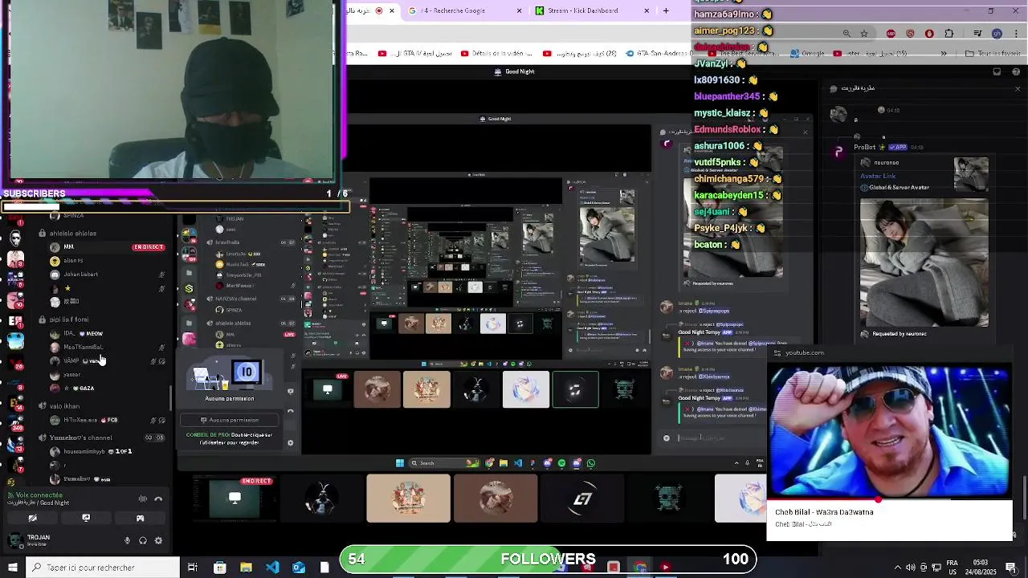Select user yasser in voice channel
This screenshot has width=1028, height=578.
pyautogui.click(x=72, y=375)
